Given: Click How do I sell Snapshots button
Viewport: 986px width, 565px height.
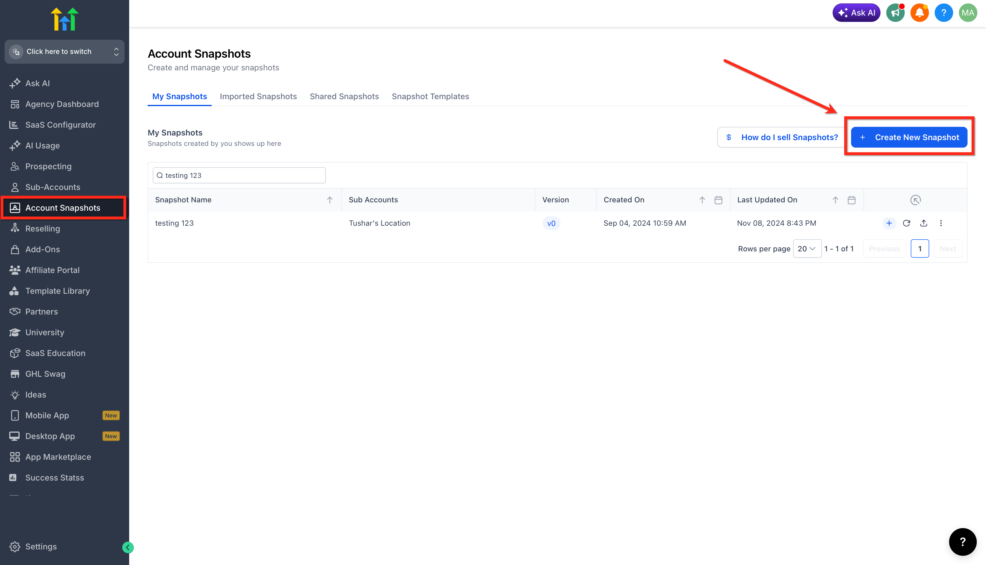Looking at the screenshot, I should tap(781, 137).
